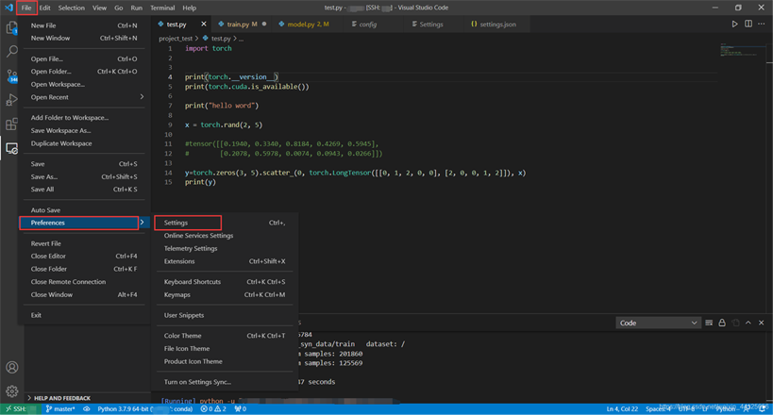Click the Manage gear icon
Screen dimensions: 773x415
pyautogui.click(x=12, y=390)
